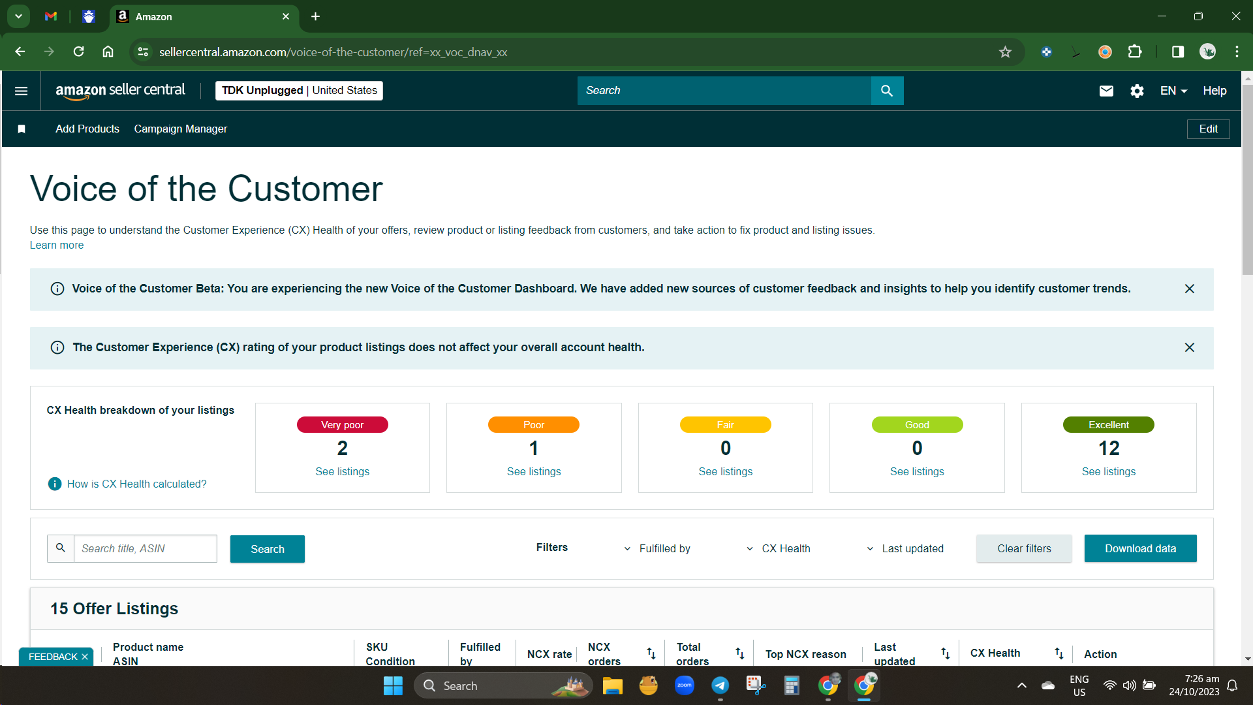Viewport: 1253px width, 705px height.
Task: Click the Download data button
Action: [1140, 548]
